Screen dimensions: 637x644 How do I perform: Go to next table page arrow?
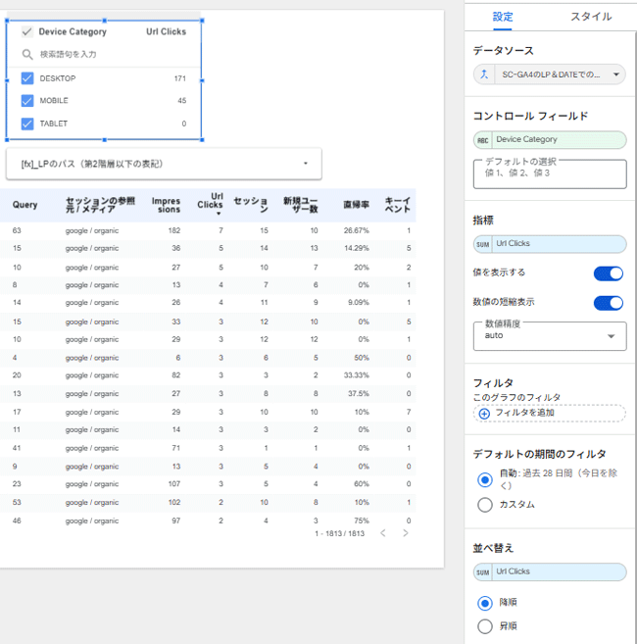pos(406,533)
